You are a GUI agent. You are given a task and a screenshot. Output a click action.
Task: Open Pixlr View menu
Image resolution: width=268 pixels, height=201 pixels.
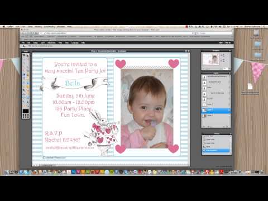67,43
